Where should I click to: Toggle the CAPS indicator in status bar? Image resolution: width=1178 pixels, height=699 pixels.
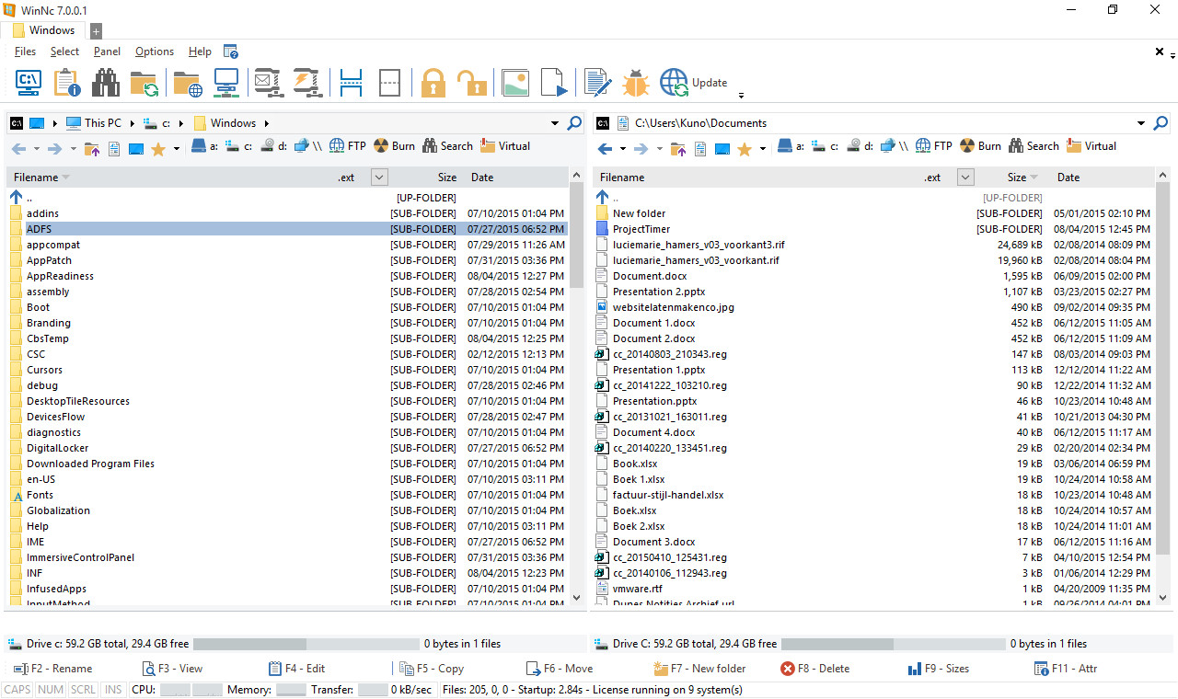tap(17, 690)
